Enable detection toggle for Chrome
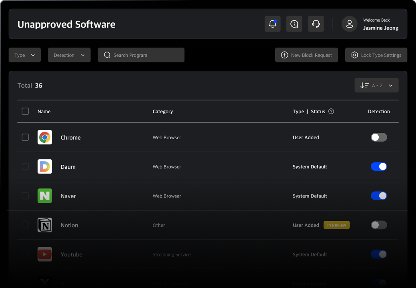Screen dimensions: 416x288 click(379, 137)
